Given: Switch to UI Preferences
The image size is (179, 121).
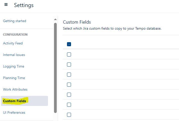Looking at the screenshot, I should pyautogui.click(x=14, y=113).
